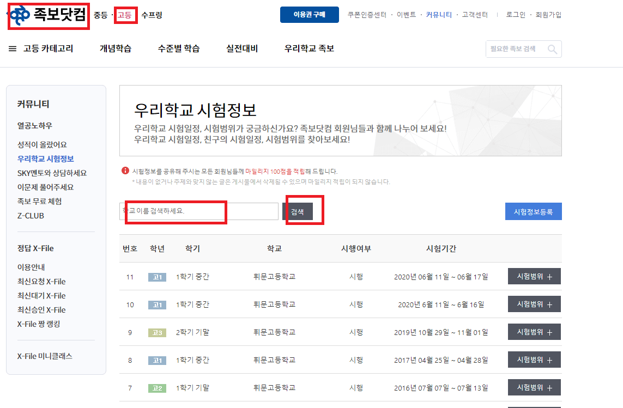
Task: Expand 시험범위 for the 2019 2학기 기말 row
Action: coord(534,331)
